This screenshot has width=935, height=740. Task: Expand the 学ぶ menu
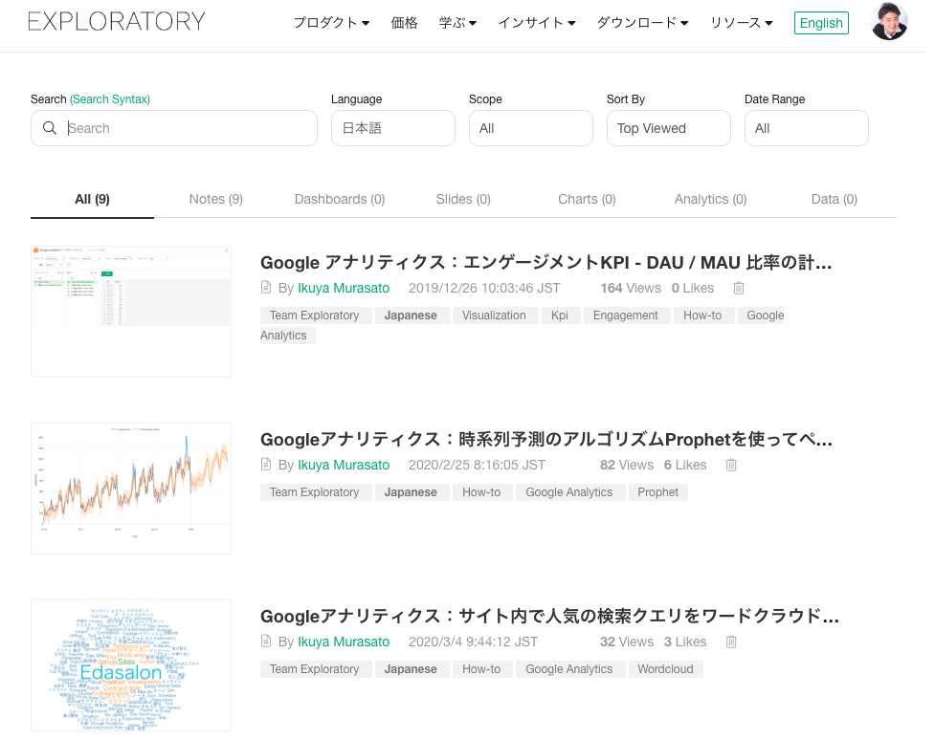click(457, 23)
